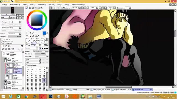Open the Холст menu

tap(25, 5)
